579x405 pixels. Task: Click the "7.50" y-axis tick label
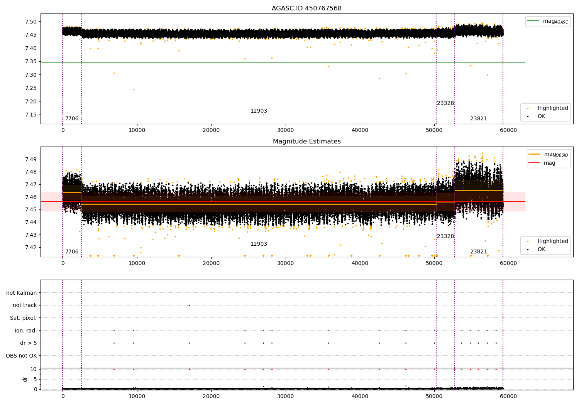click(x=31, y=22)
